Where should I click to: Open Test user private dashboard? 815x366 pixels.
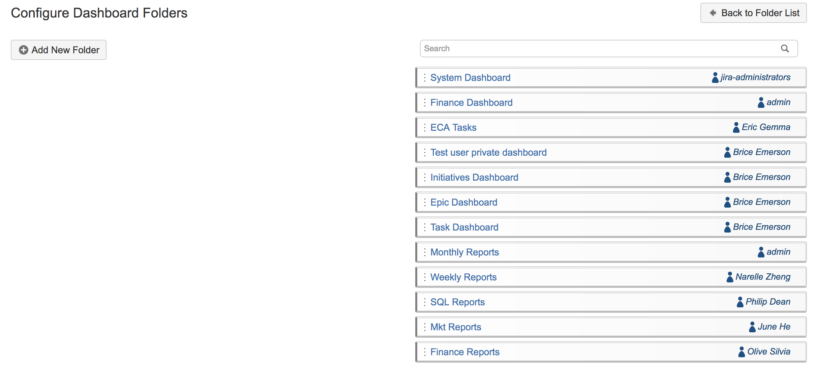pyautogui.click(x=488, y=152)
